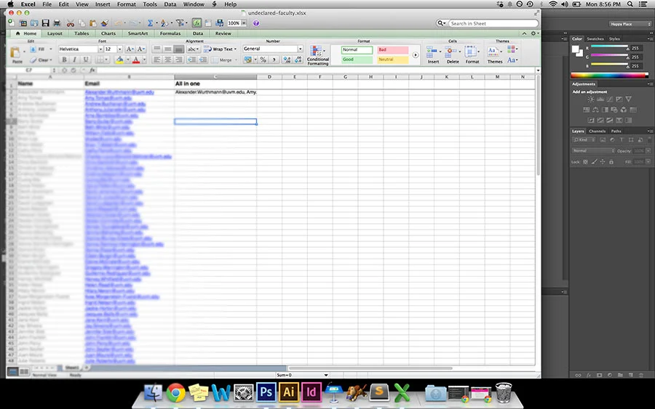Select align text left

(157, 60)
